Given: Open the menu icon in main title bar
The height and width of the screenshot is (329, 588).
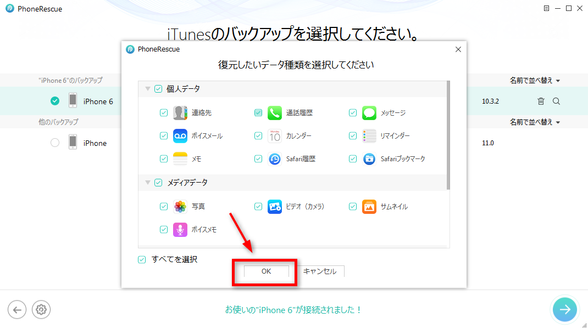Looking at the screenshot, I should pos(546,8).
